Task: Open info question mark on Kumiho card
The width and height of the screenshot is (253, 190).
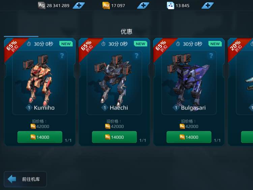Action: 62,56
